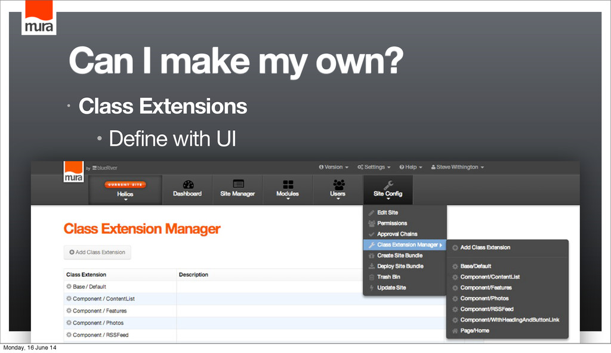Select Edit Site menu item

pos(405,213)
